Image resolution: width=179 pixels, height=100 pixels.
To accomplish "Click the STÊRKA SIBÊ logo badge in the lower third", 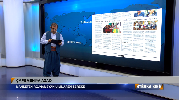I will [x=149, y=87].
